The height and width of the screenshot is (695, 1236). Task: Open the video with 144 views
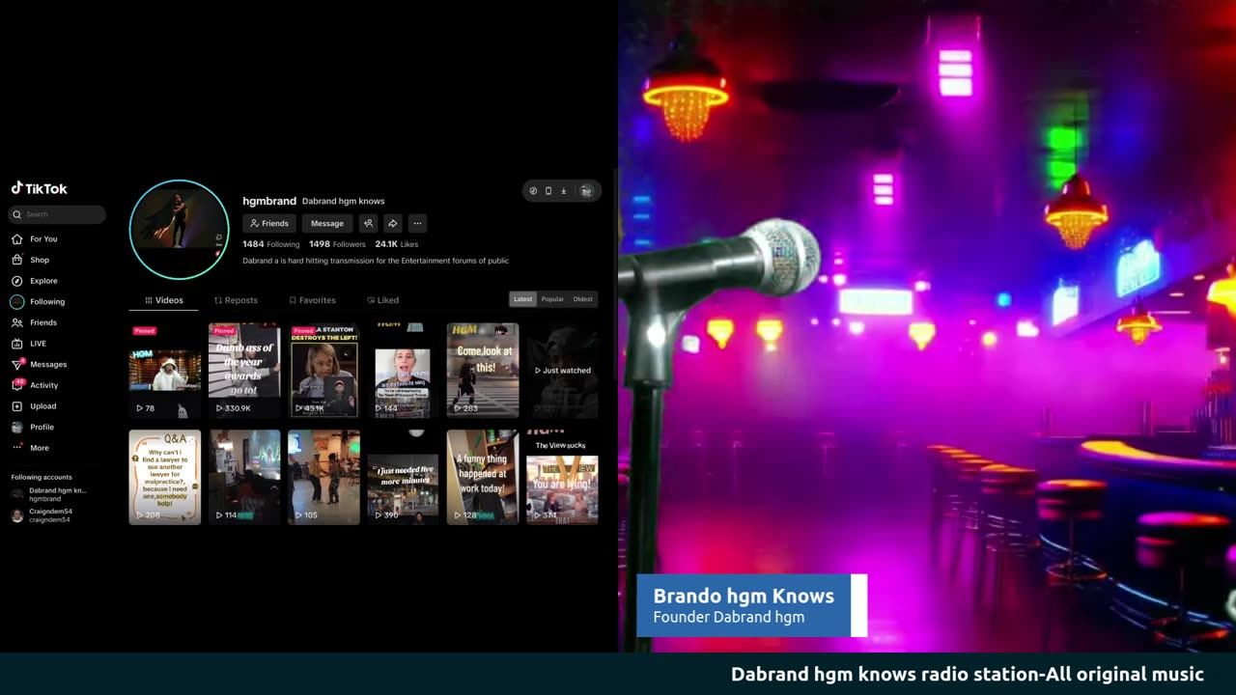click(403, 370)
